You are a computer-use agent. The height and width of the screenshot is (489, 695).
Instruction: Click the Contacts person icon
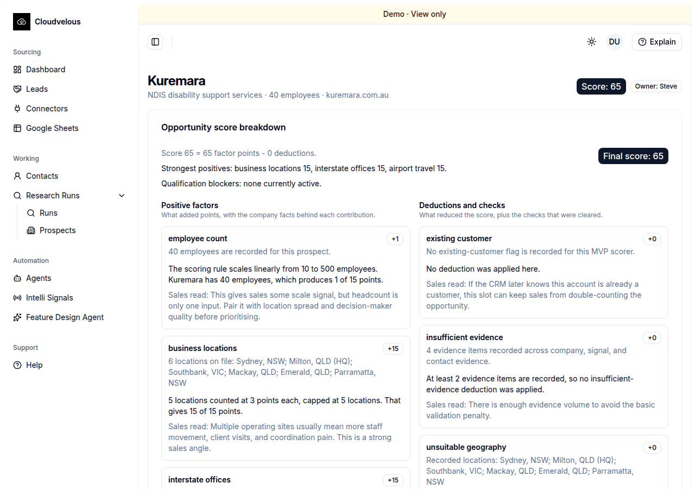point(17,176)
